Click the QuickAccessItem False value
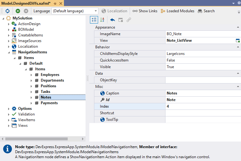Viewport: 241px width, 161px height. pyautogui.click(x=203, y=60)
